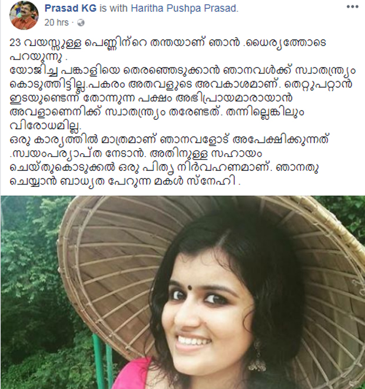This screenshot has height=389, width=365.
Task: Click the word വിരോധമില്ല in the post
Action: coord(44,126)
